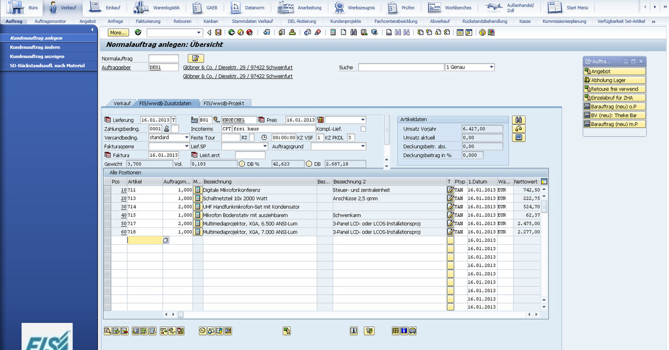Open the Kommissionierplanung menu
The image size is (669, 350).
point(564,21)
